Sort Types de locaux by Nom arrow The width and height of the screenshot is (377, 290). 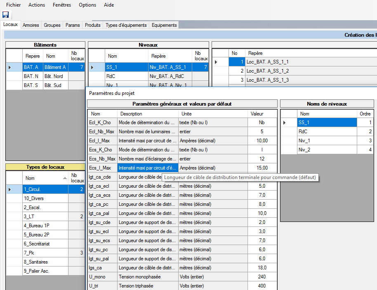coord(65,178)
